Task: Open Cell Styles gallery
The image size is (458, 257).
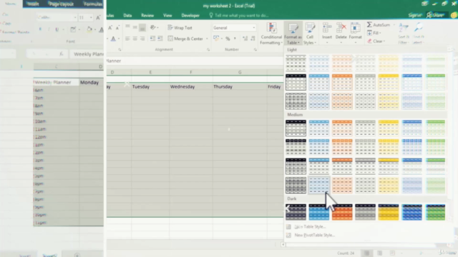Action: (310, 33)
